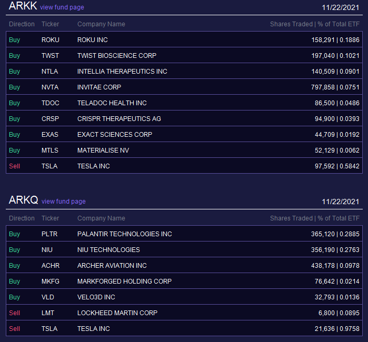Viewport: 368px width, 342px height.
Task: Click value 197,040 | 0.1021
Action: pyautogui.click(x=335, y=56)
